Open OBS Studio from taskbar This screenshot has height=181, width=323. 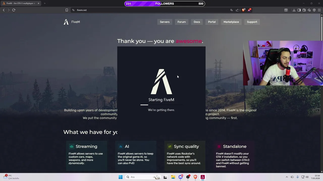coord(188,177)
